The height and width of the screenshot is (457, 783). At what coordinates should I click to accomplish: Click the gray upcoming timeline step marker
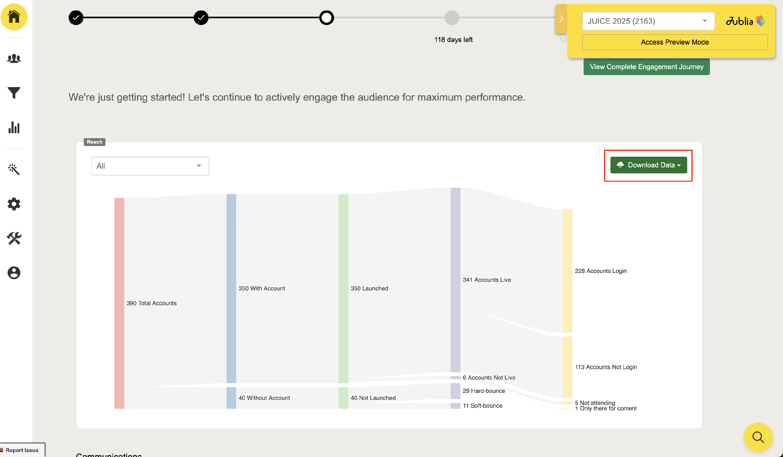click(452, 18)
